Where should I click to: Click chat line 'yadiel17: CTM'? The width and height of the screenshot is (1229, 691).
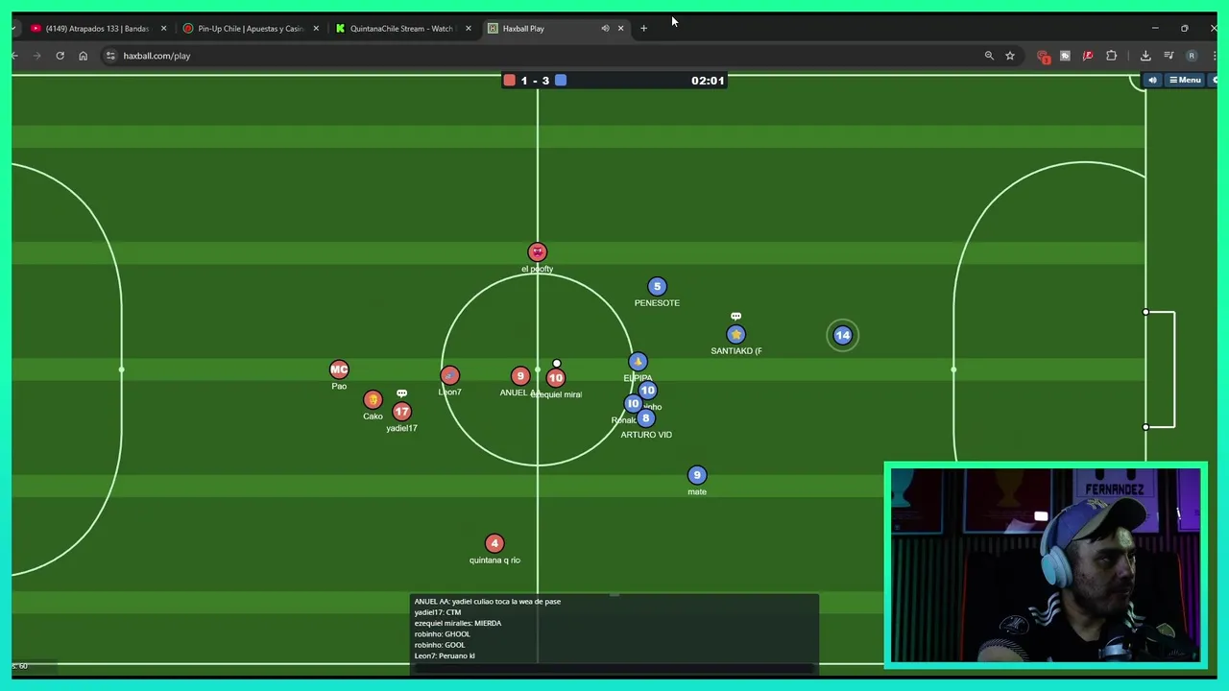tap(438, 612)
